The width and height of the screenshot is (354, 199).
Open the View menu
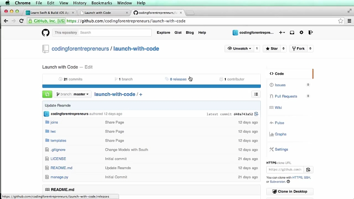(x=64, y=3)
